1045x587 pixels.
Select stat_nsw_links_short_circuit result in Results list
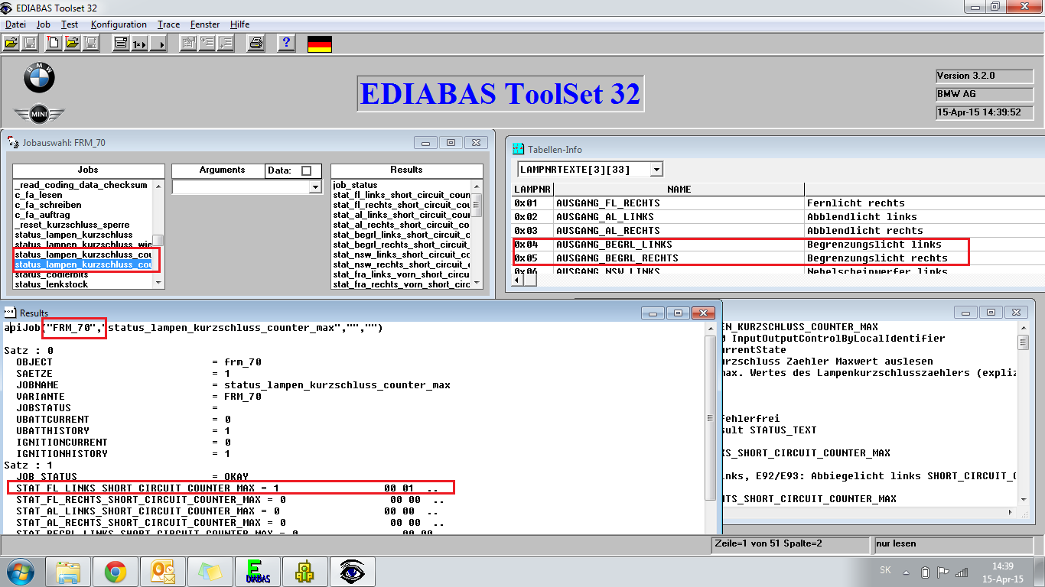tap(401, 255)
